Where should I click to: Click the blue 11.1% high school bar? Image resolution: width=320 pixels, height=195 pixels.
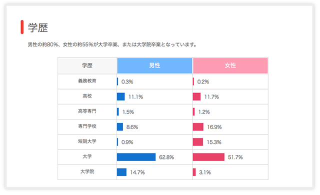(x=120, y=96)
